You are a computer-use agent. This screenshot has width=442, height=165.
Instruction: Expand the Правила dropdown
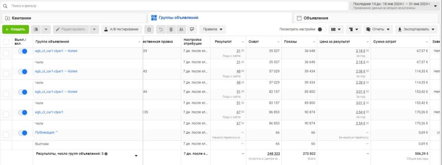coord(212,29)
